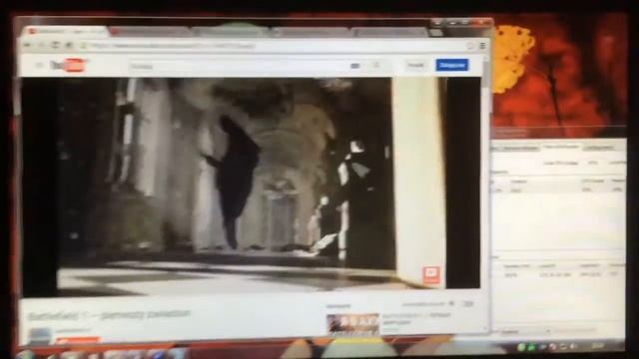Open the Chrome menu icon at toolbar end
This screenshot has height=359, width=639.
[x=482, y=46]
